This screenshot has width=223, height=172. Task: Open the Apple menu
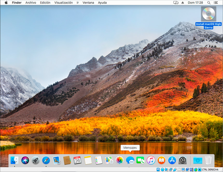click(x=6, y=3)
